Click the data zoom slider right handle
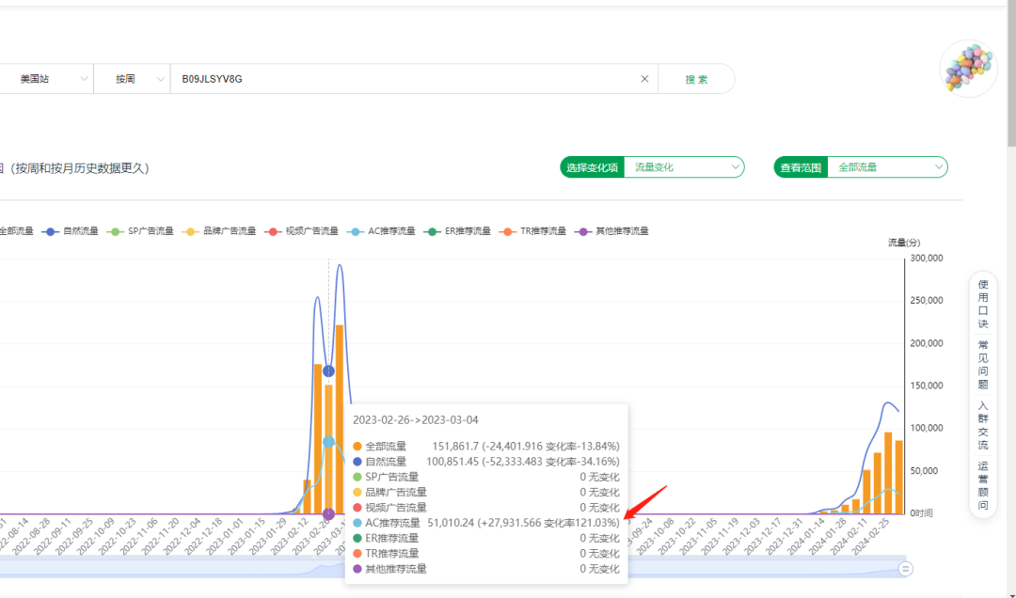1016x598 pixels. 905,569
